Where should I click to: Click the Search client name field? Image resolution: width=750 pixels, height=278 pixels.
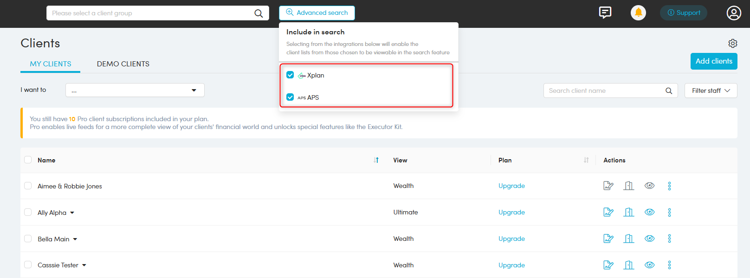(603, 91)
